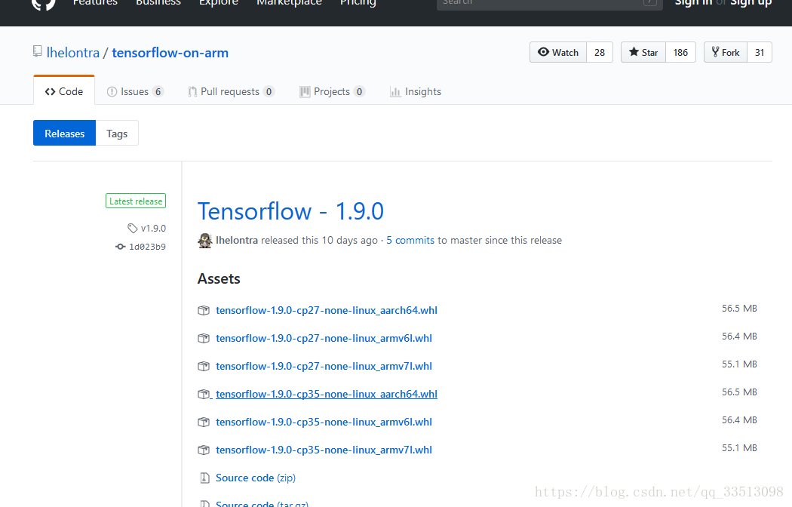Fork the repository

(726, 52)
